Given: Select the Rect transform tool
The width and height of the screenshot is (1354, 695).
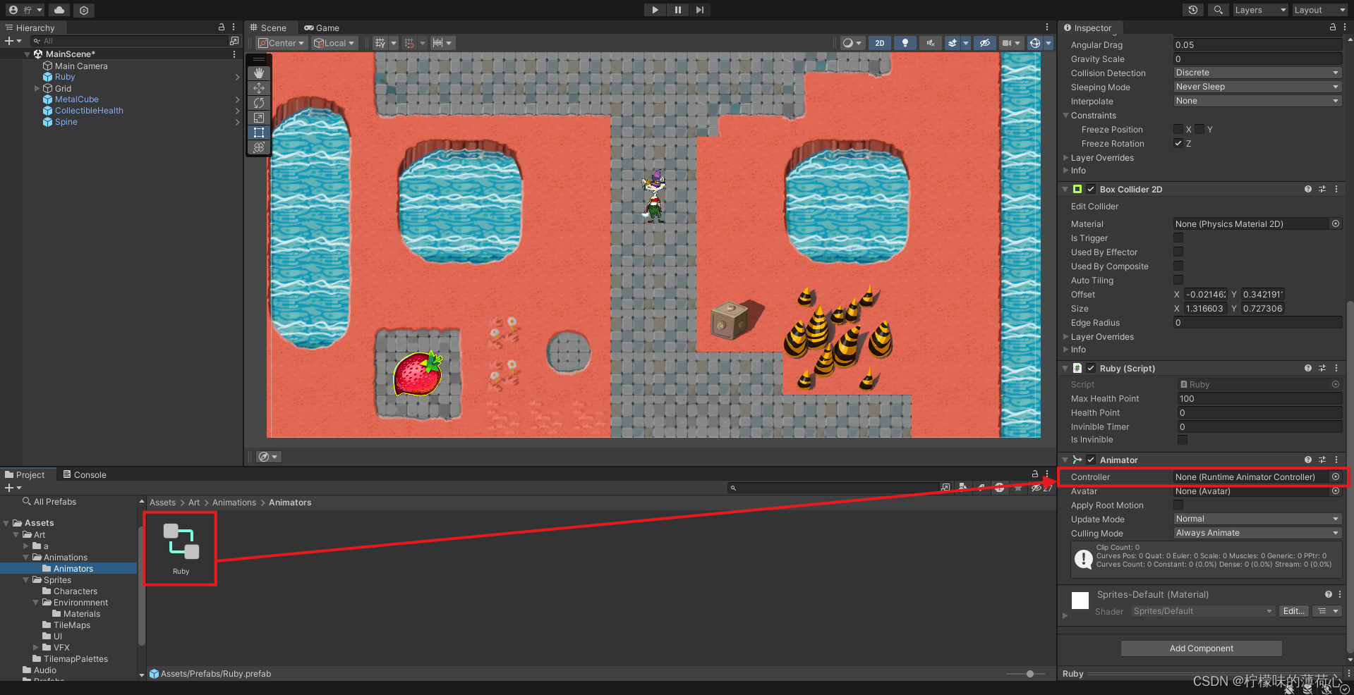Looking at the screenshot, I should click(258, 133).
